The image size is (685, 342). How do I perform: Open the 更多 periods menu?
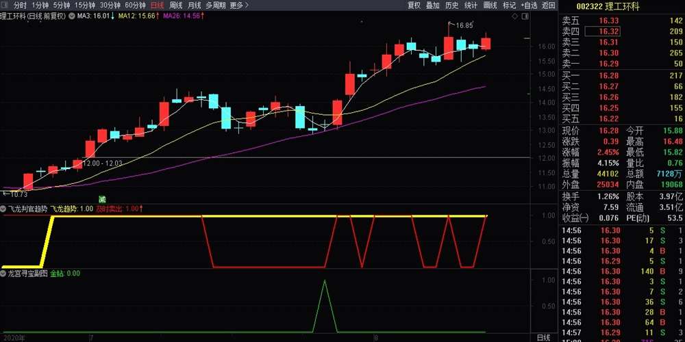(238, 5)
